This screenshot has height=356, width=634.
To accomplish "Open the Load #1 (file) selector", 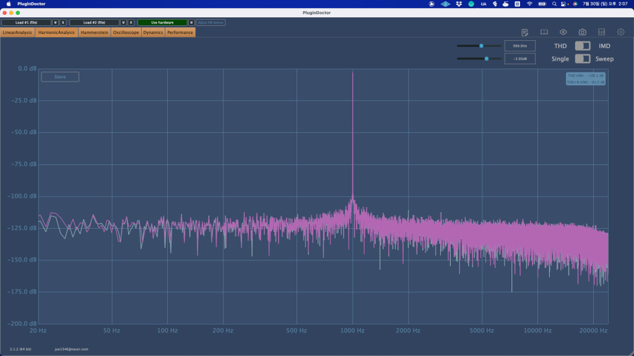I will click(x=26, y=22).
